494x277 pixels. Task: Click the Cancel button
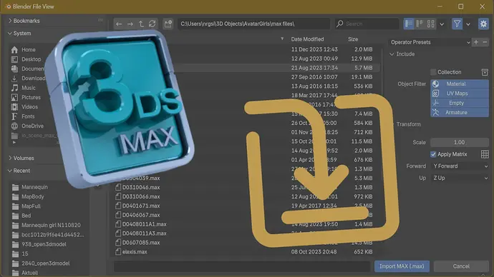coord(461,266)
